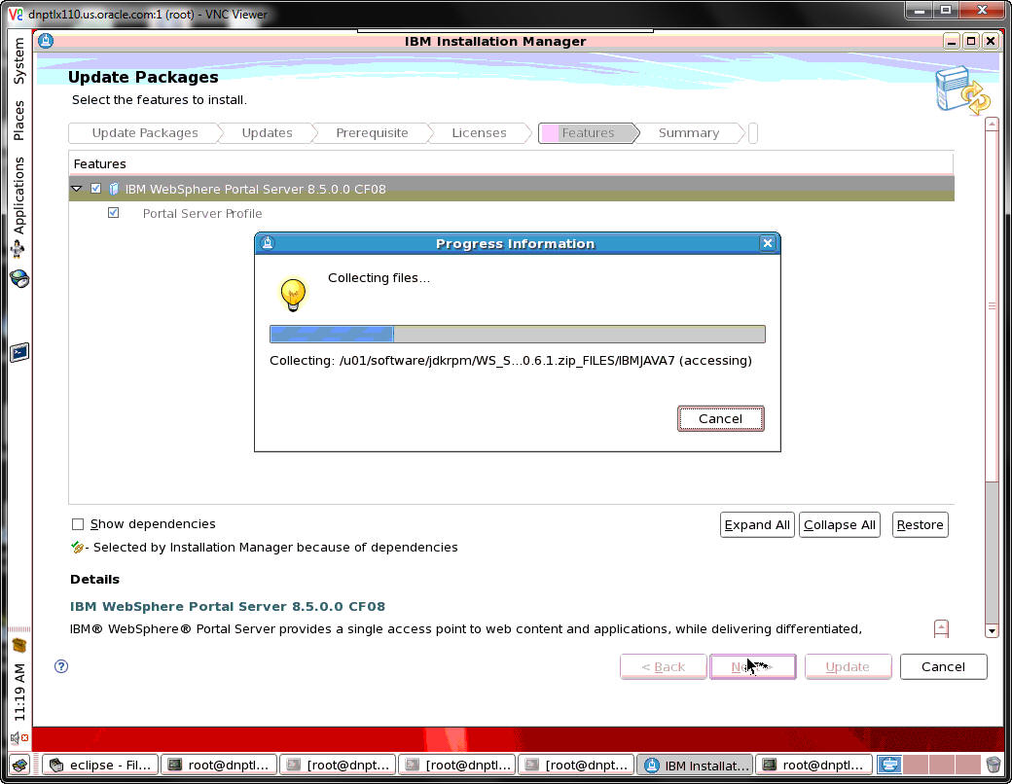Image resolution: width=1012 pixels, height=784 pixels.
Task: Toggle IBM WebSphere Portal Server 8.5.0.0 CF08 checkbox
Action: click(96, 189)
